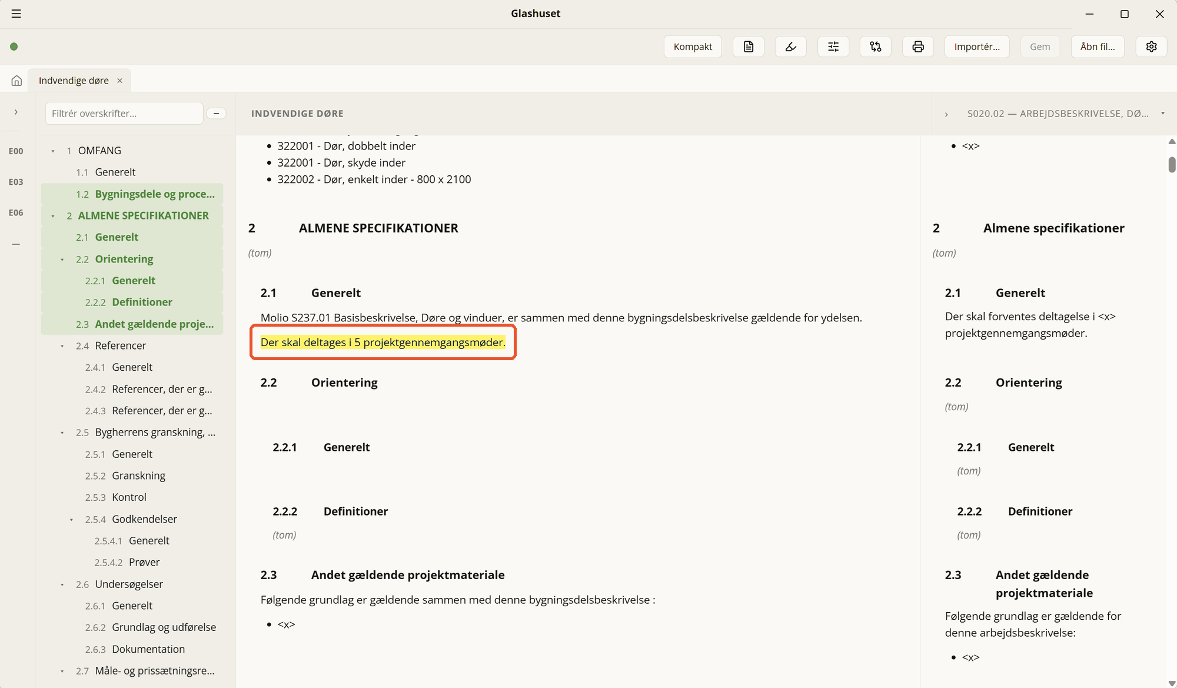The image size is (1177, 688).
Task: Open the sliders adjustment settings
Action: (833, 46)
